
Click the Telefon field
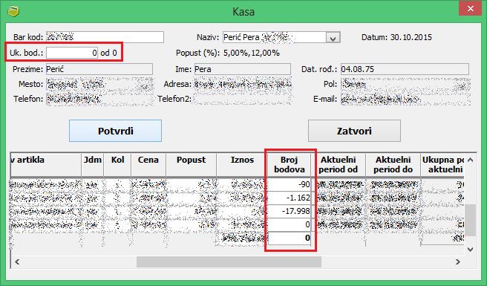(x=99, y=99)
